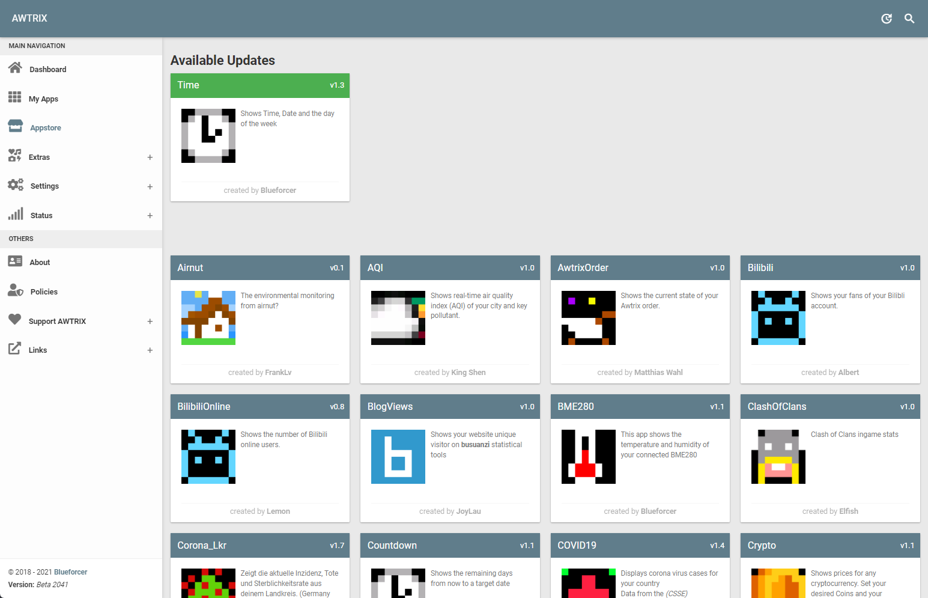The image size is (928, 598).
Task: Click the BME280 app thermometer icon
Action: (589, 457)
